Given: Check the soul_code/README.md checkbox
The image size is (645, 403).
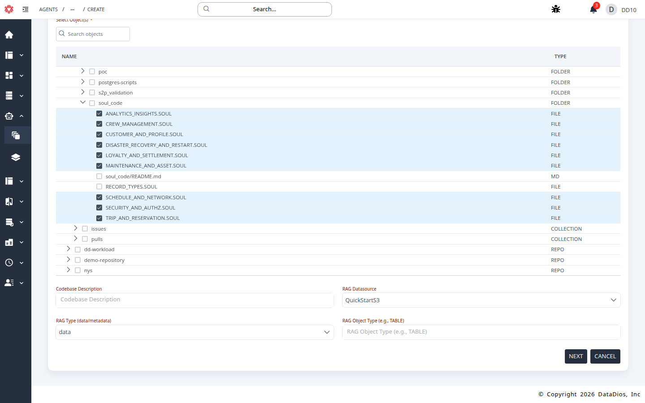Looking at the screenshot, I should click(99, 176).
